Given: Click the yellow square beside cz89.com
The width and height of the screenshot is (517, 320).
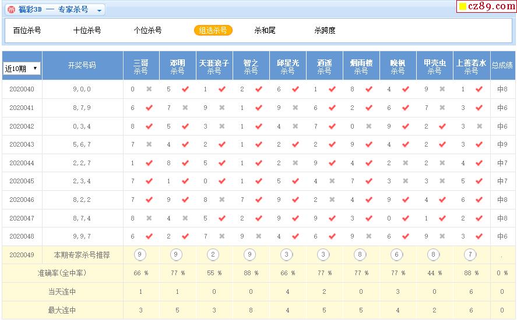Looking at the screenshot, I should 463,7.
